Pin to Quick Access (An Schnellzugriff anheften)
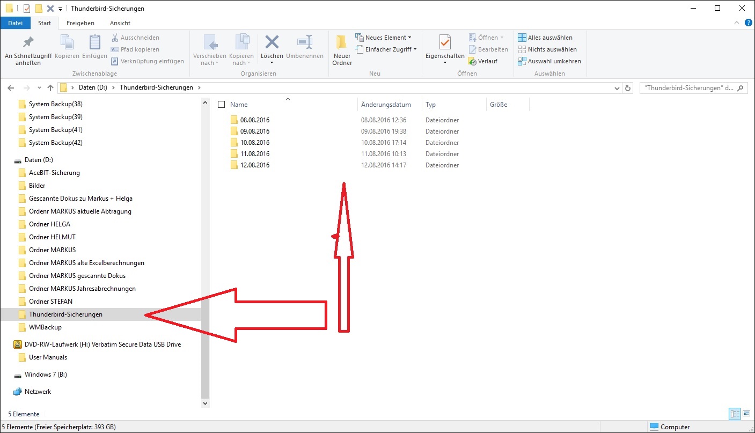The width and height of the screenshot is (755, 433). [28, 50]
